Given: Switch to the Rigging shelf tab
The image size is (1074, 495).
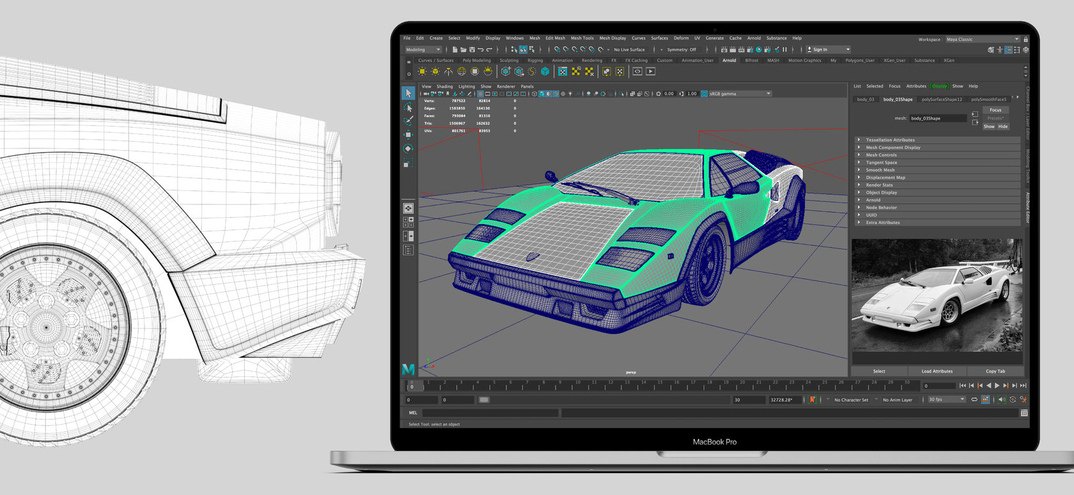Looking at the screenshot, I should (535, 61).
